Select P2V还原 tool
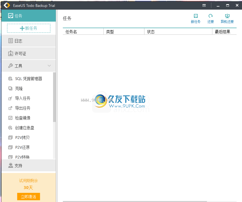Viewport: 242px width, 202px height. (22, 147)
